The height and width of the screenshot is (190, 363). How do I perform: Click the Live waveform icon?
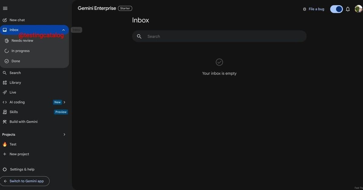point(5,92)
